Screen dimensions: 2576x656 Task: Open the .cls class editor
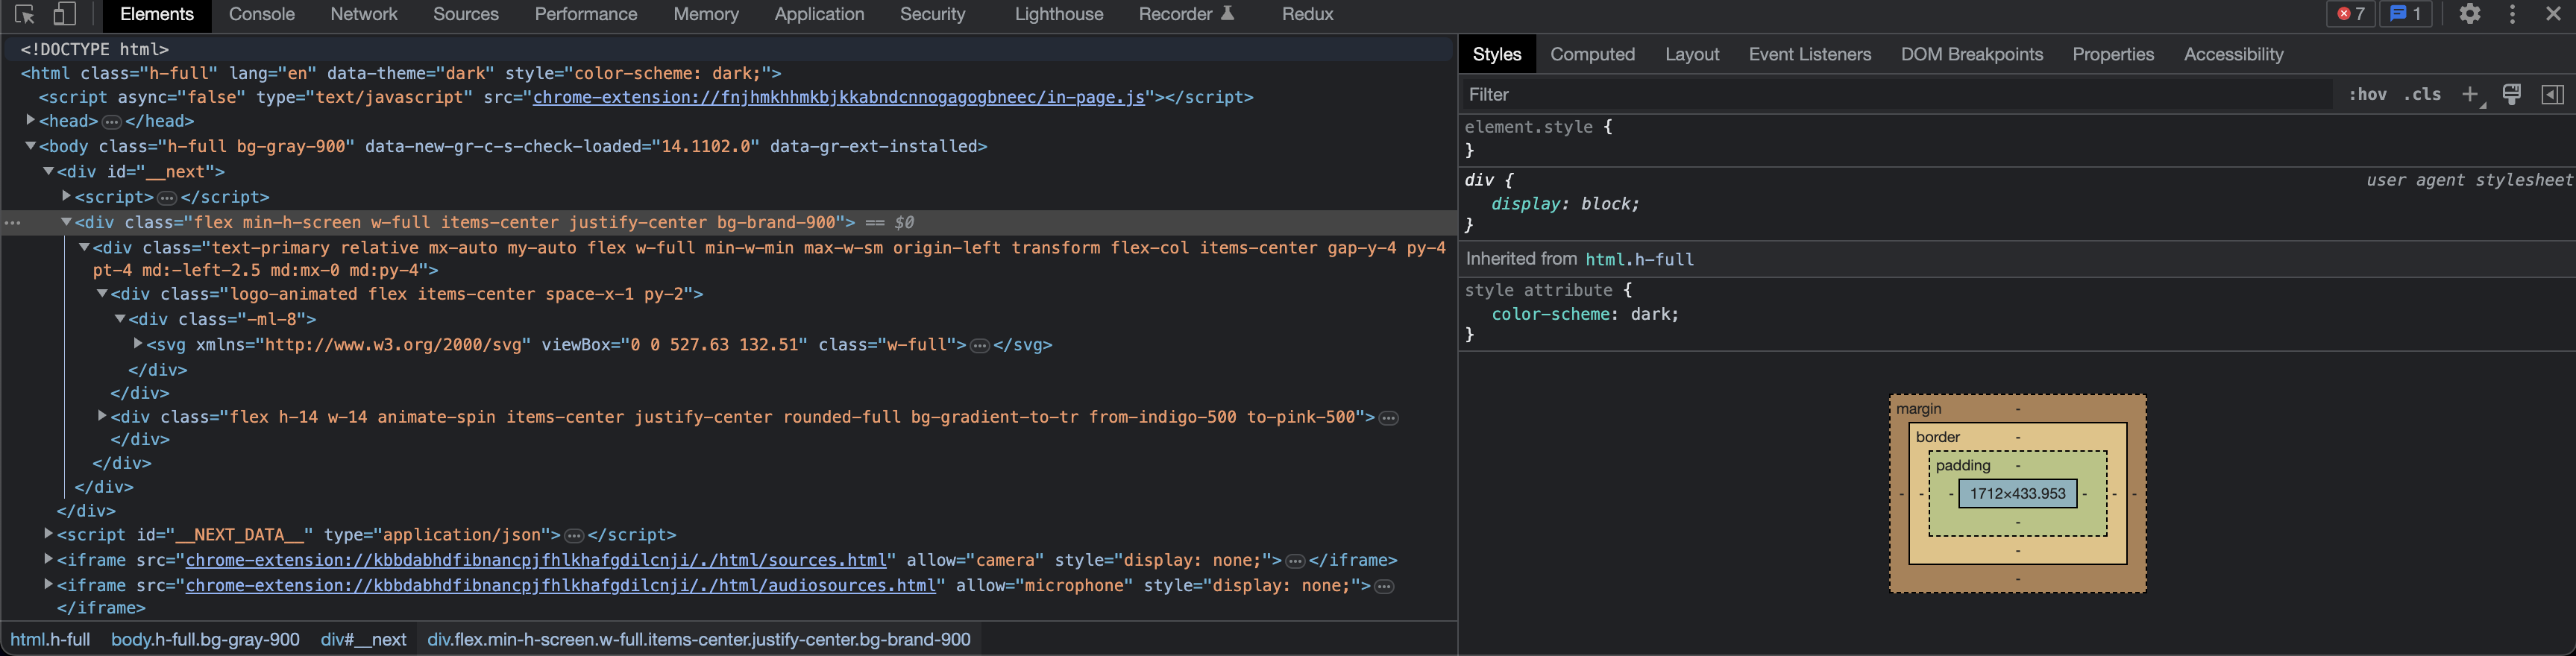pyautogui.click(x=2422, y=95)
